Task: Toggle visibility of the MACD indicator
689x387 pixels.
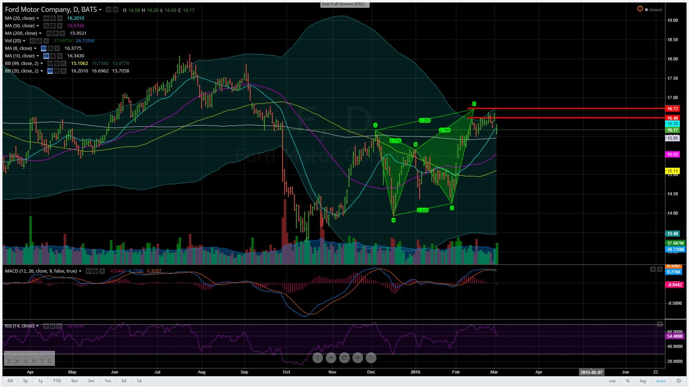Action: pos(89,271)
